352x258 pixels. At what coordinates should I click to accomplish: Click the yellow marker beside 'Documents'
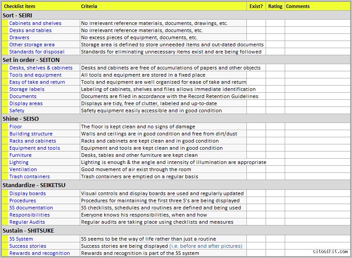pyautogui.click(x=5, y=96)
